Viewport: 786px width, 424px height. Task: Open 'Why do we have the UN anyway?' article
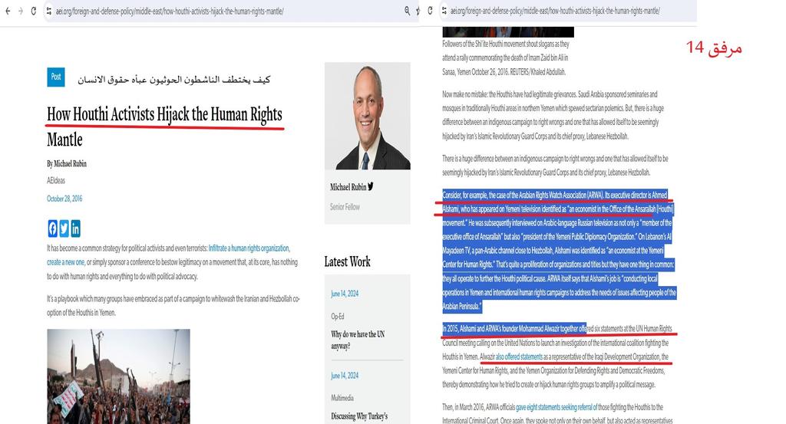click(358, 340)
